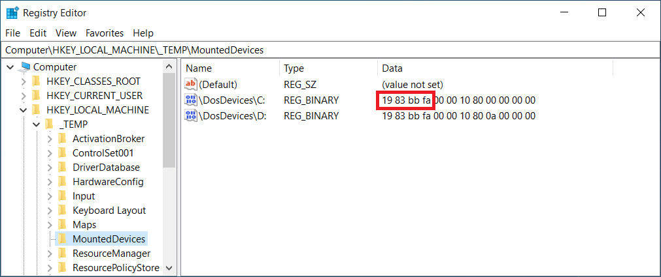The width and height of the screenshot is (661, 277).
Task: Open the Edit menu
Action: click(x=38, y=33)
